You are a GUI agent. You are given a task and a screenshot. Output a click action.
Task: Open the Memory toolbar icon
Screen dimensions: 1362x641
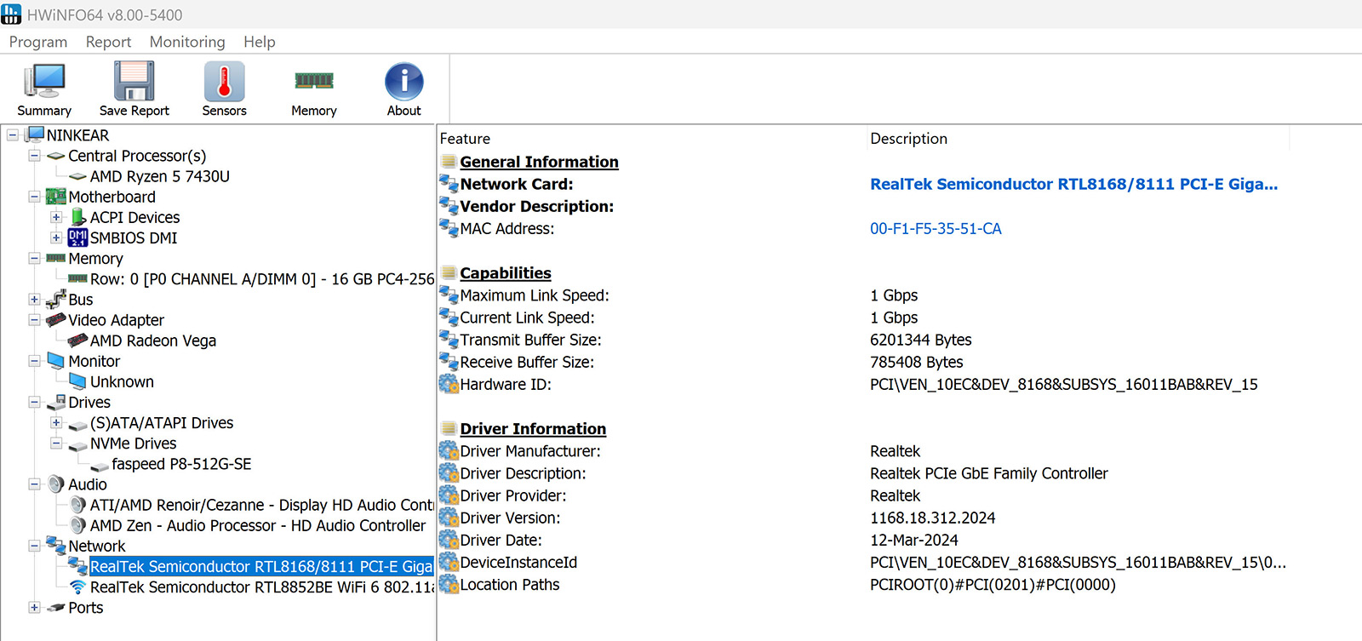[x=314, y=81]
